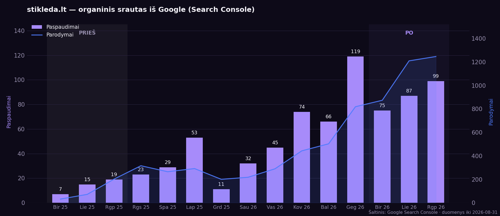Select the Paspaudimai legend label
This screenshot has height=216, width=500.
coord(62,27)
